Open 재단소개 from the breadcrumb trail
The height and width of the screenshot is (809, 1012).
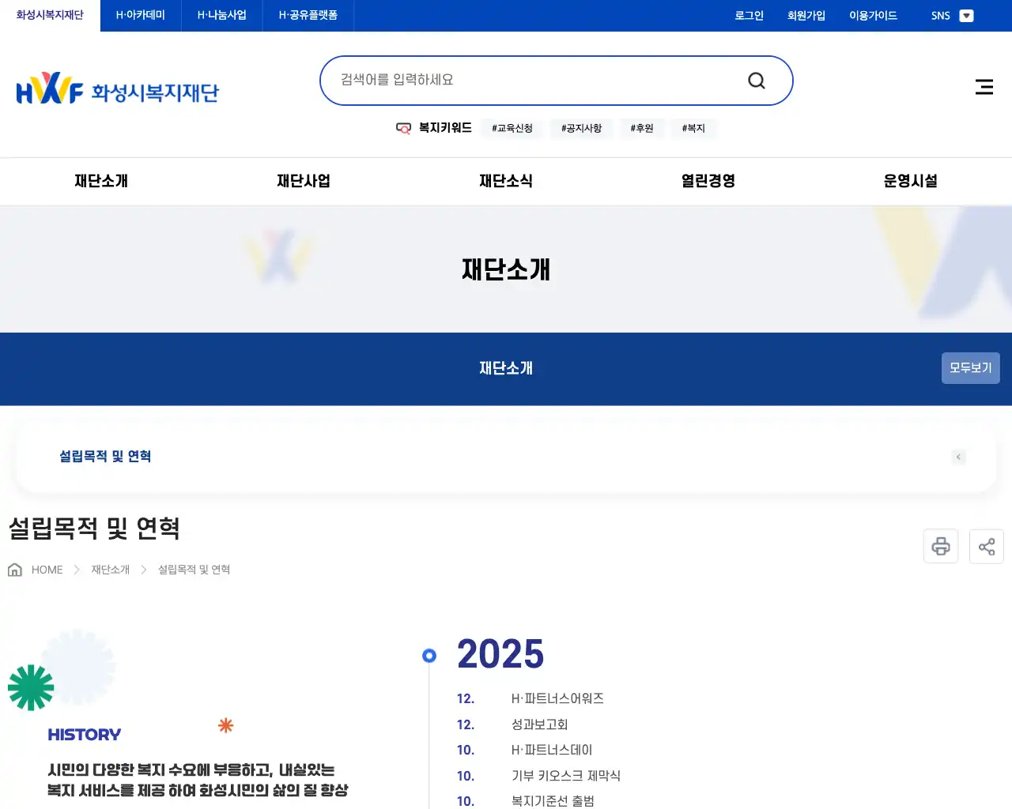109,569
